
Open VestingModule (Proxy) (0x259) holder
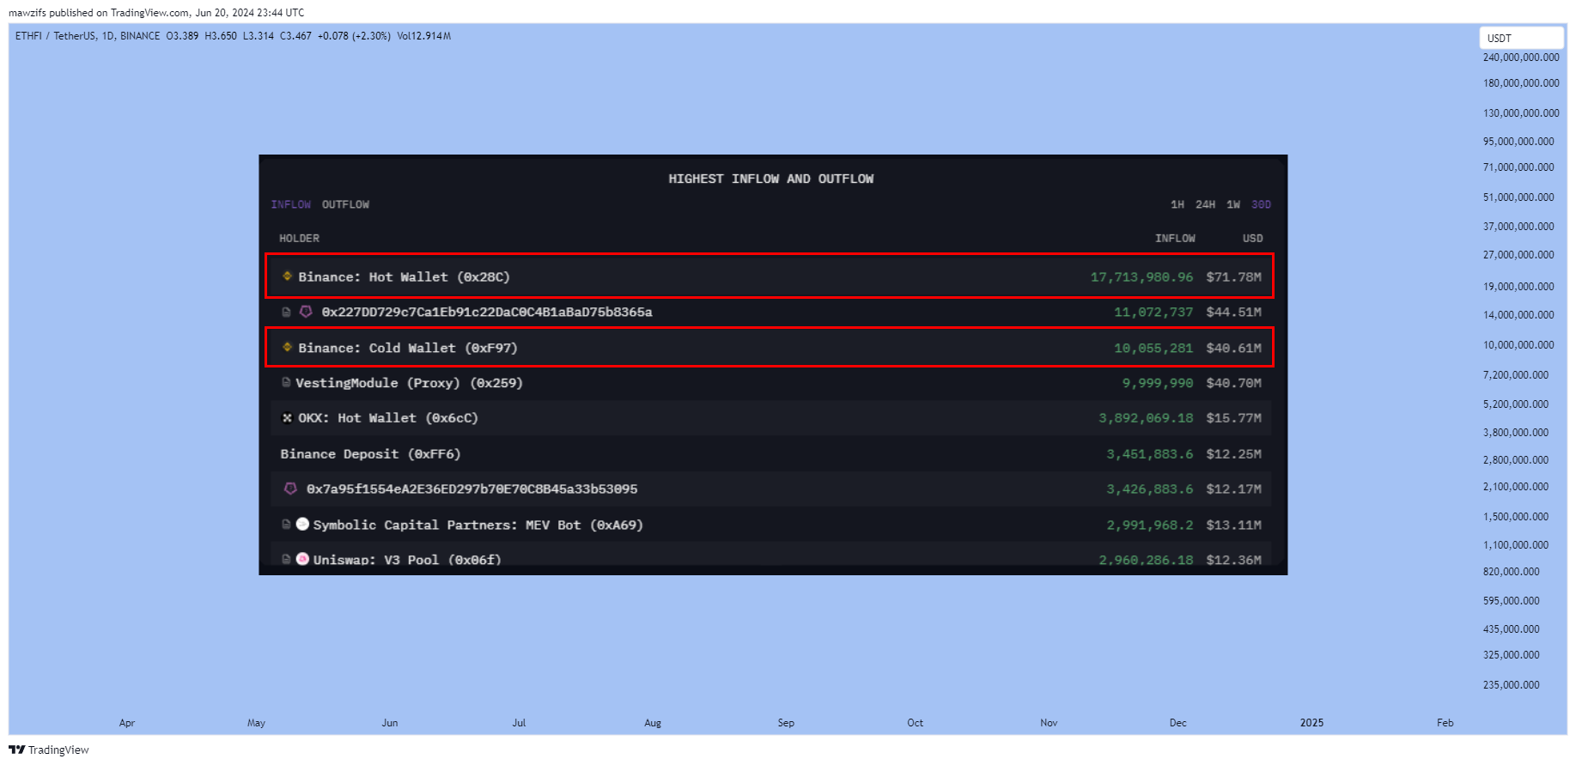[409, 383]
